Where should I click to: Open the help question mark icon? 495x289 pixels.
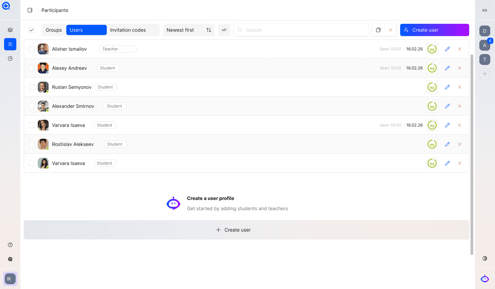10,245
